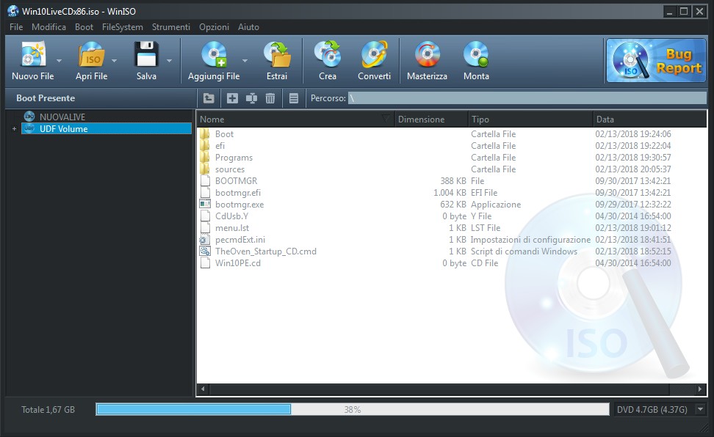Select the bootmgr.efi file
Viewport: 714px width, 437px height.
238,193
